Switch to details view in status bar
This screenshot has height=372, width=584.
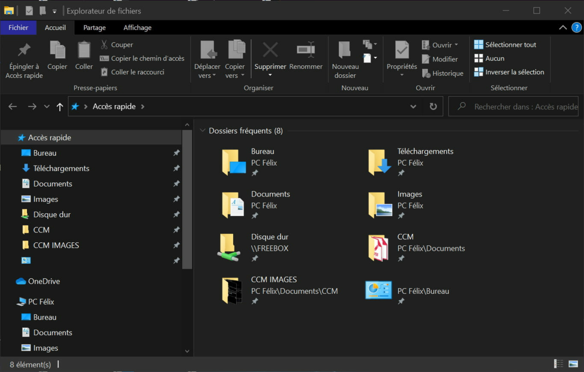tap(559, 364)
